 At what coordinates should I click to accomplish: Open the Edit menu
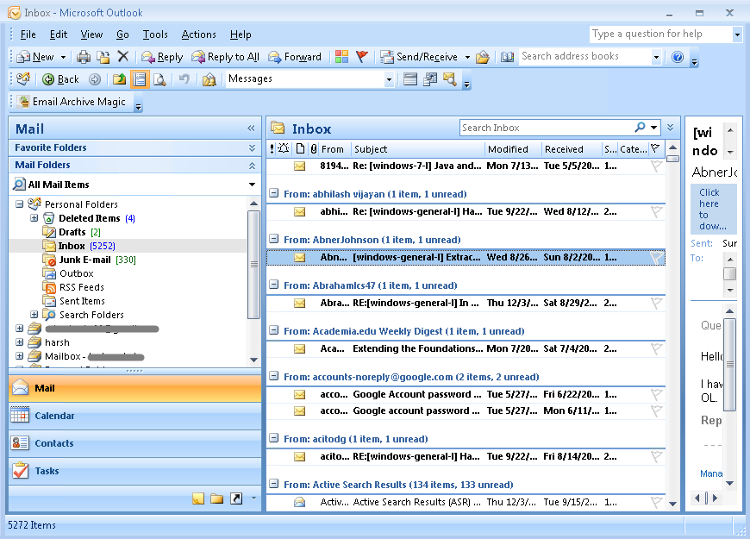pyautogui.click(x=59, y=34)
